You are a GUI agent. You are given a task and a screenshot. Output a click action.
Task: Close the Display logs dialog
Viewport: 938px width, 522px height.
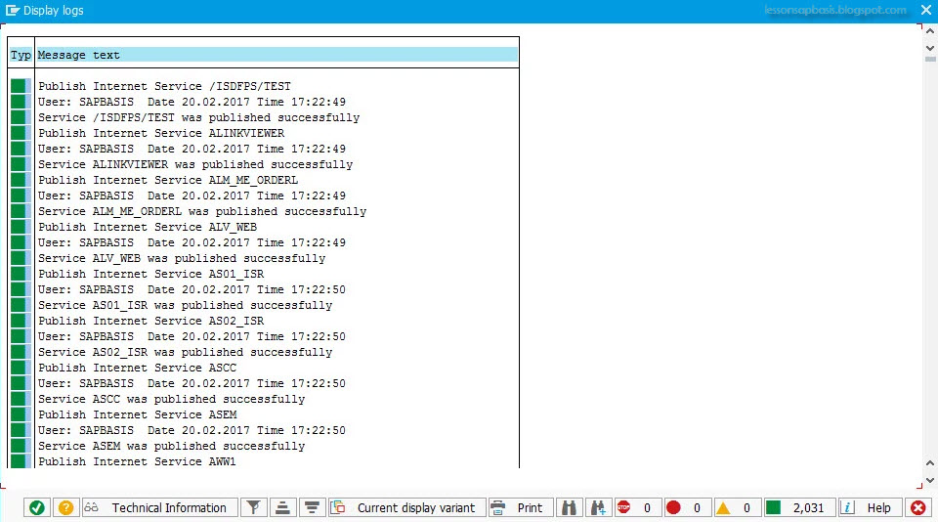(926, 10)
